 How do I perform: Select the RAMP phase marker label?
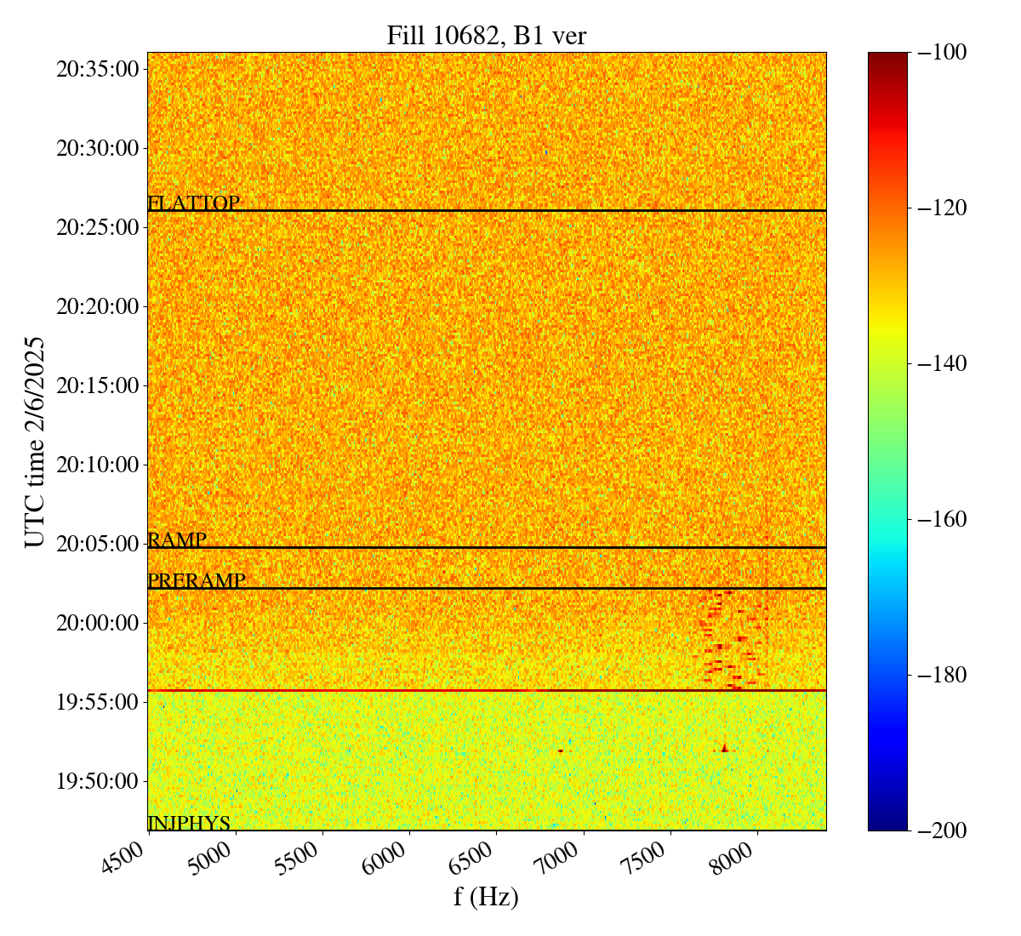pos(177,540)
